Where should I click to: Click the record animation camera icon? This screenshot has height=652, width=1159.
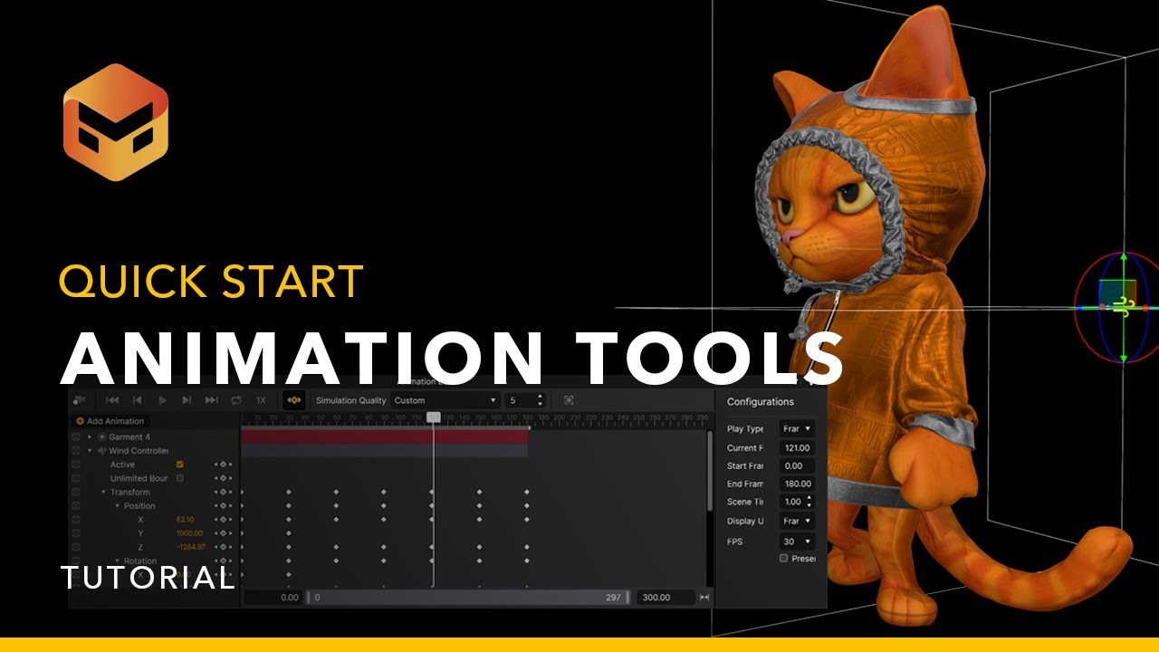(80, 400)
